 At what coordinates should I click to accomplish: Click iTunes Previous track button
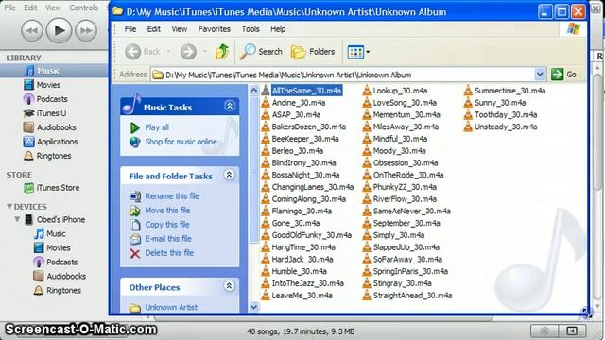coord(31,30)
